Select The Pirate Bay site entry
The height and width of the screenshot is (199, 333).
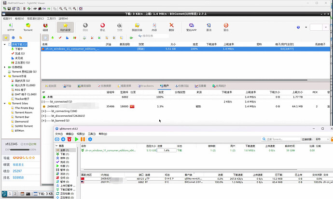click(24, 108)
